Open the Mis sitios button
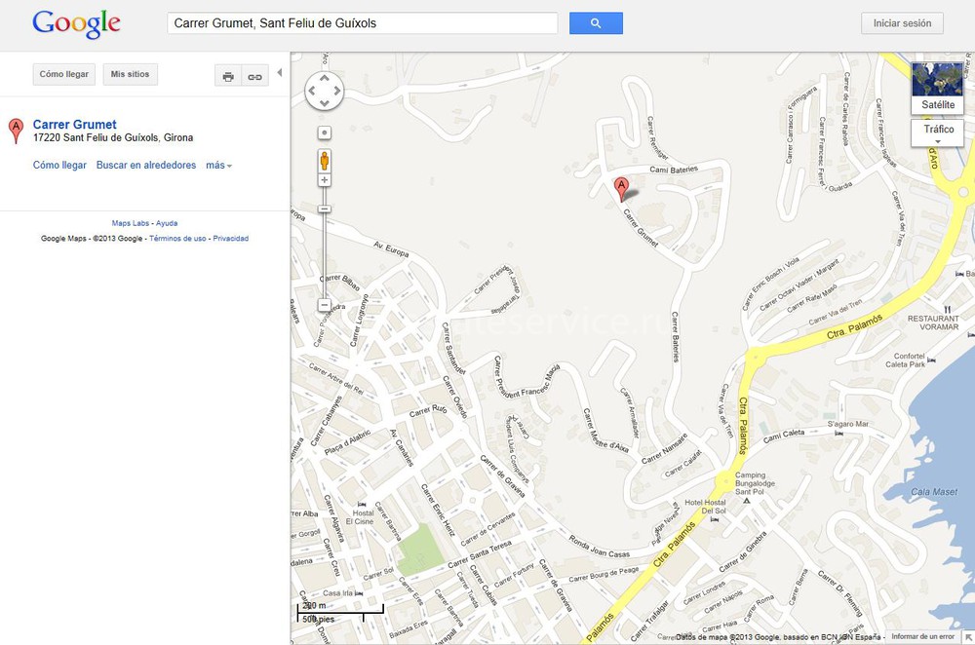Screen dimensions: 975x645 (130, 74)
